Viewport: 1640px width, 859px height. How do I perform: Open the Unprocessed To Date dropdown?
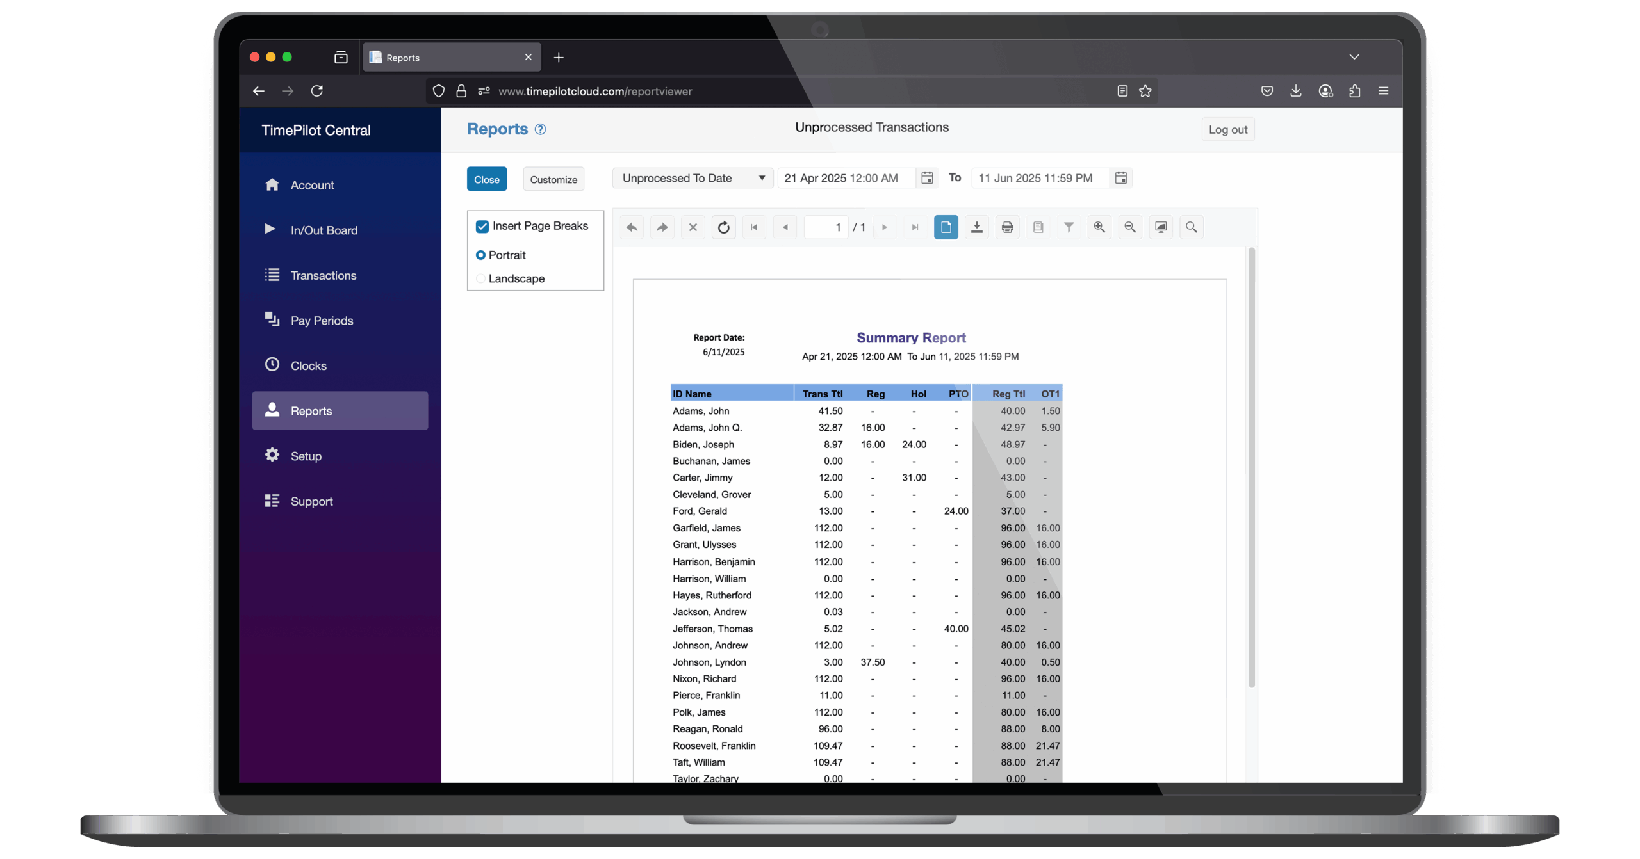(x=693, y=178)
